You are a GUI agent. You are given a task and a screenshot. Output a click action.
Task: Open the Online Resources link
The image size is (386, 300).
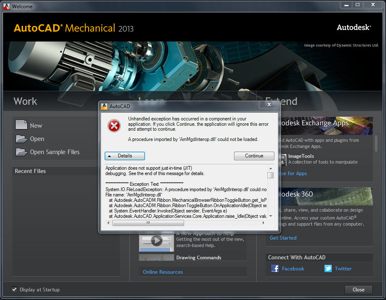click(x=163, y=272)
